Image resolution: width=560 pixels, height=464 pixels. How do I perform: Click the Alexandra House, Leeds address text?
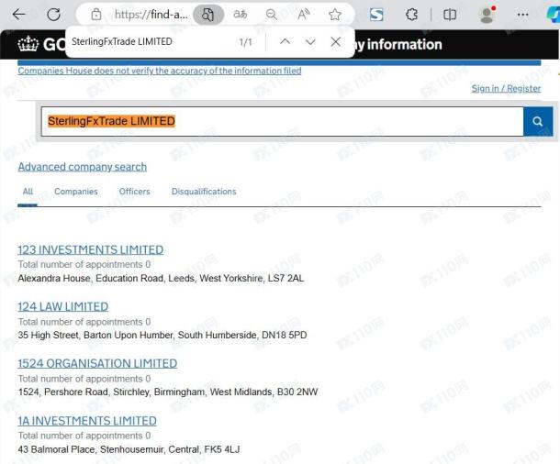(x=161, y=278)
